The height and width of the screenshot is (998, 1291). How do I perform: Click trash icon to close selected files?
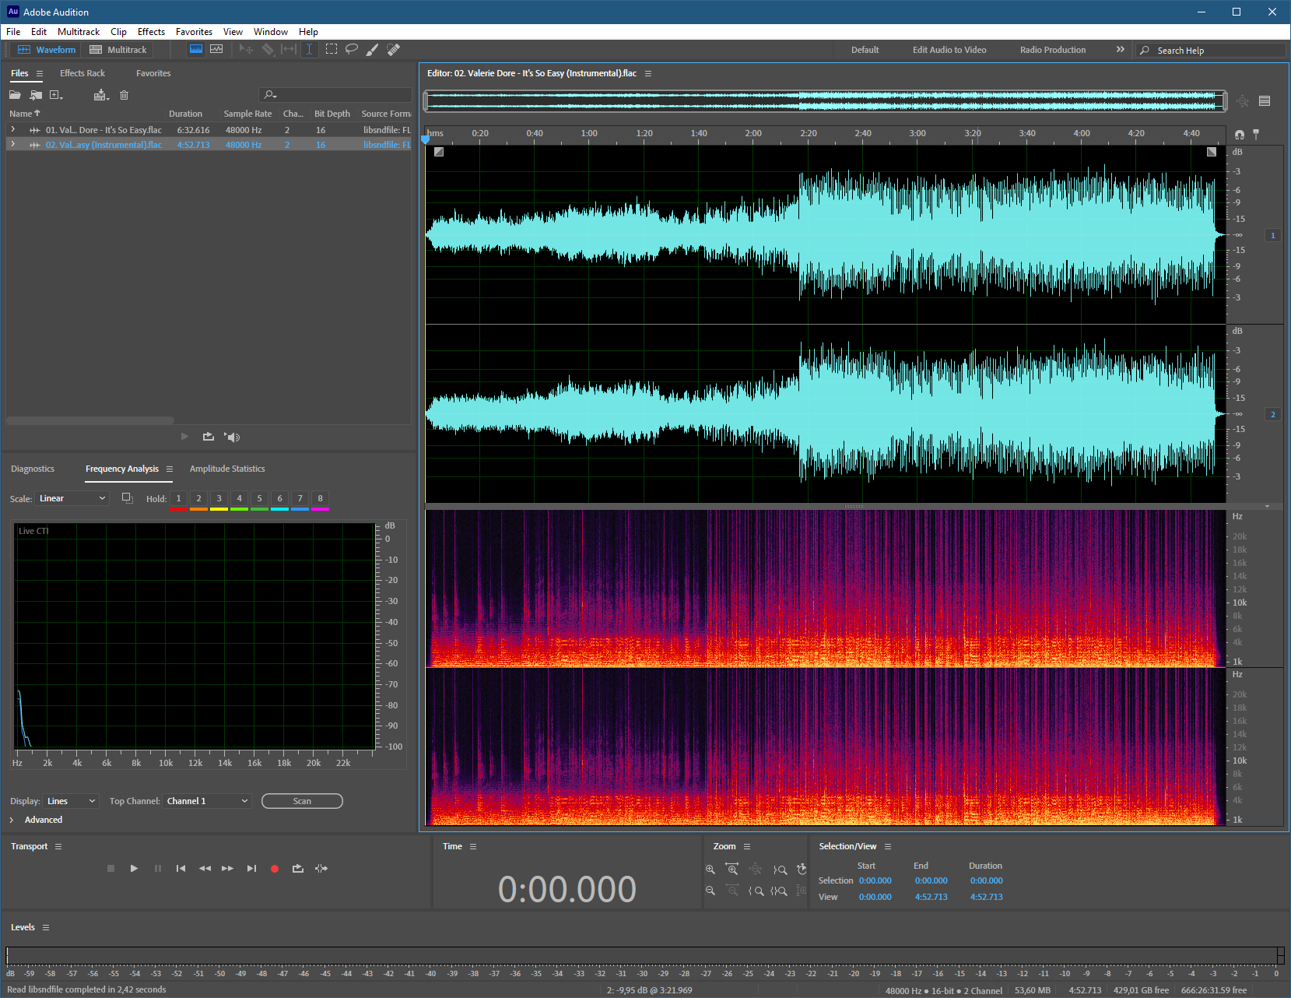click(124, 95)
